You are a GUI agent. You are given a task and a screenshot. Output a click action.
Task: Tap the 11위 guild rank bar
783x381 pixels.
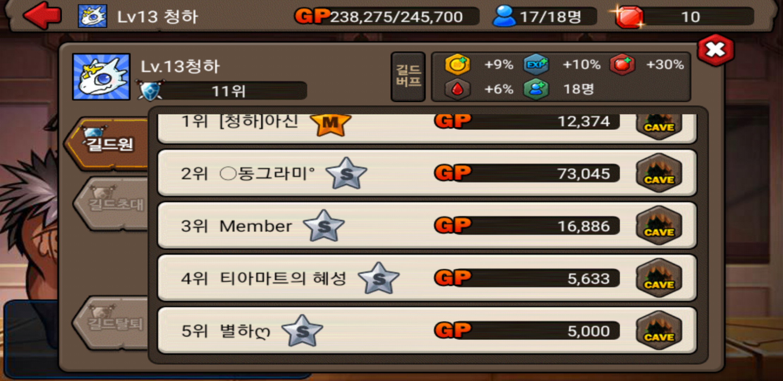(223, 91)
